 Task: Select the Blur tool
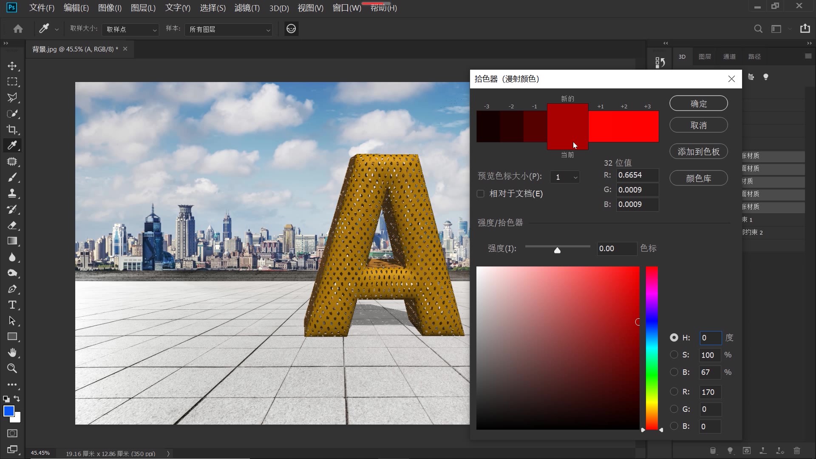(12, 257)
